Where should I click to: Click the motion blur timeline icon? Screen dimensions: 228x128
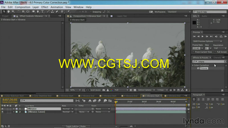(x=99, y=101)
